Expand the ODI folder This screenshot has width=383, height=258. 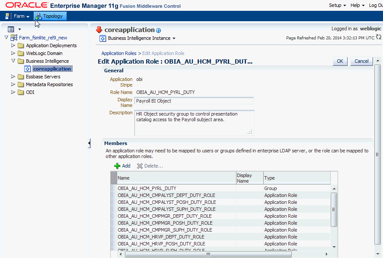[x=13, y=92]
